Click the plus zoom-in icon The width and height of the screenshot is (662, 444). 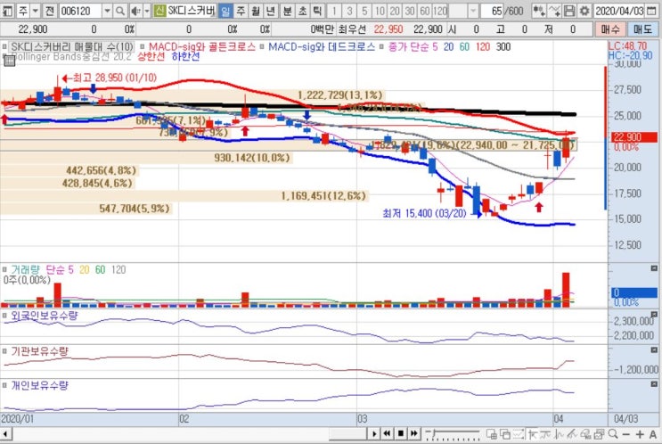640,434
